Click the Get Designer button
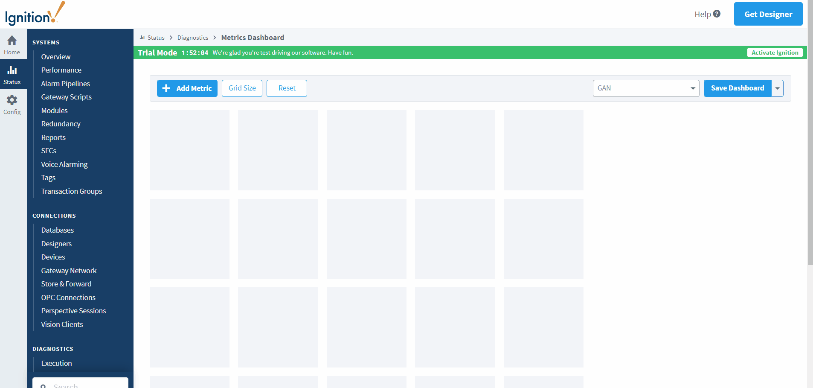This screenshot has width=813, height=388. click(768, 14)
